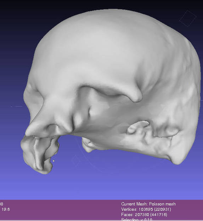Click the '19.6' value in info bar

tap(6, 209)
